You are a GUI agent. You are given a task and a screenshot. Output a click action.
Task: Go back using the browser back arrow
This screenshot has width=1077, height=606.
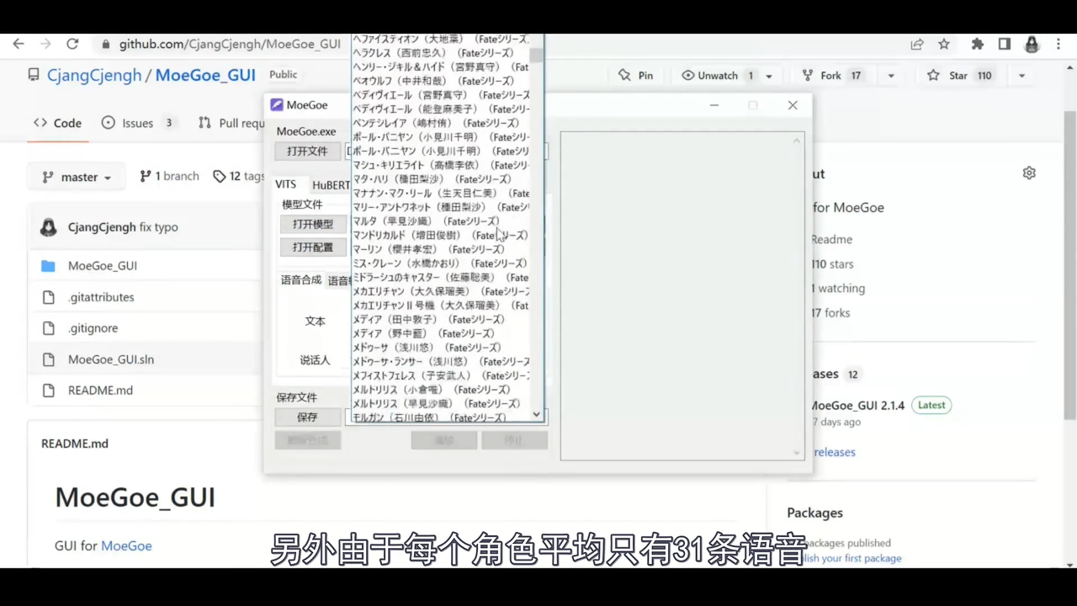click(19, 44)
